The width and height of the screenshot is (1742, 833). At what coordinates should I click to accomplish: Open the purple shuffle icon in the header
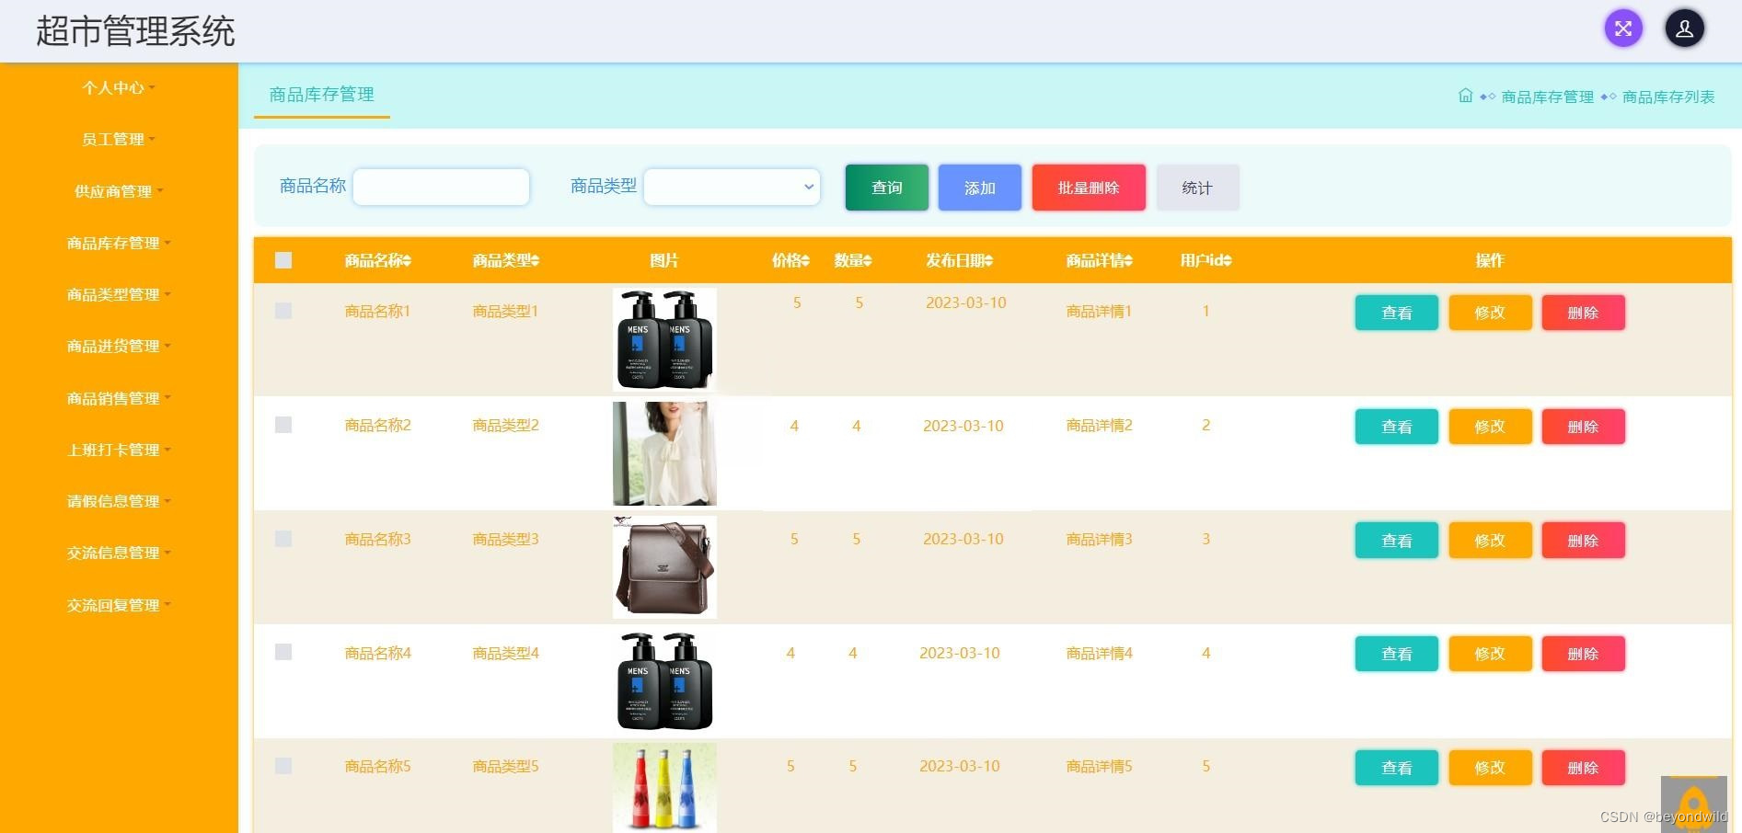click(1622, 29)
